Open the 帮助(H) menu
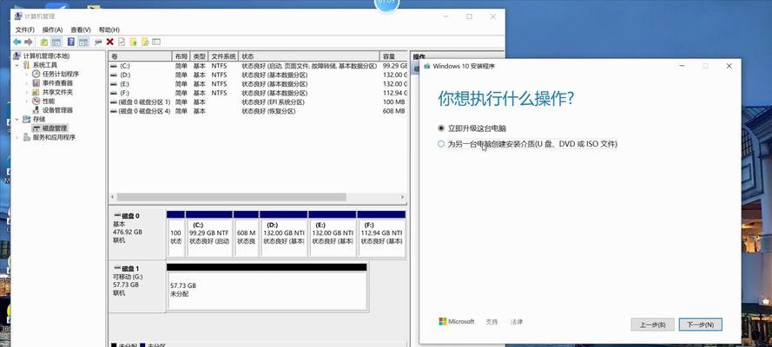 point(109,30)
